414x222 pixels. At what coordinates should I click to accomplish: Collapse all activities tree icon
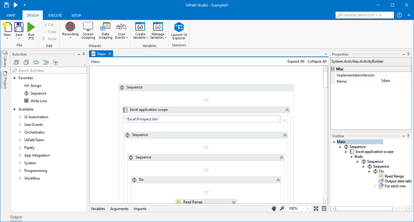click(x=26, y=62)
